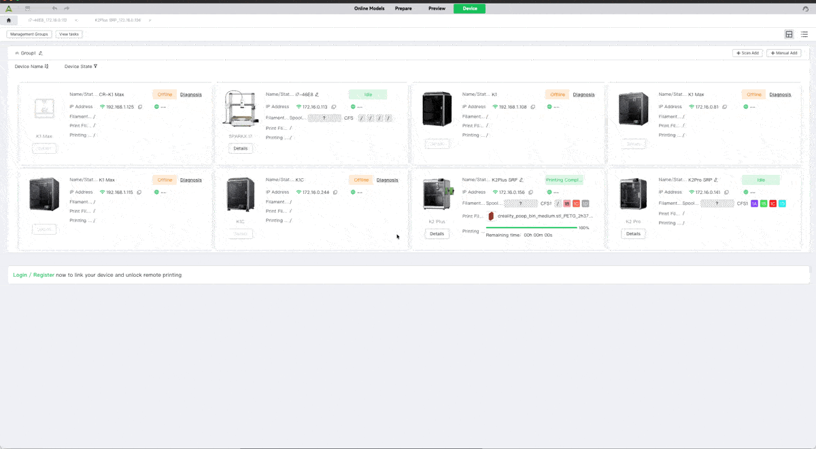The height and width of the screenshot is (449, 816).
Task: Collapse the Group1 section
Action: point(17,53)
